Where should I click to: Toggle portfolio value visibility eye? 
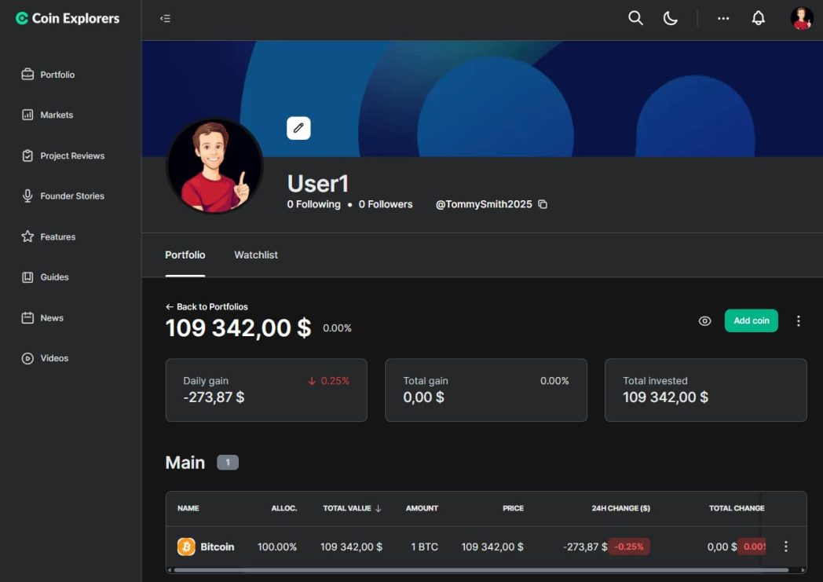pos(704,320)
